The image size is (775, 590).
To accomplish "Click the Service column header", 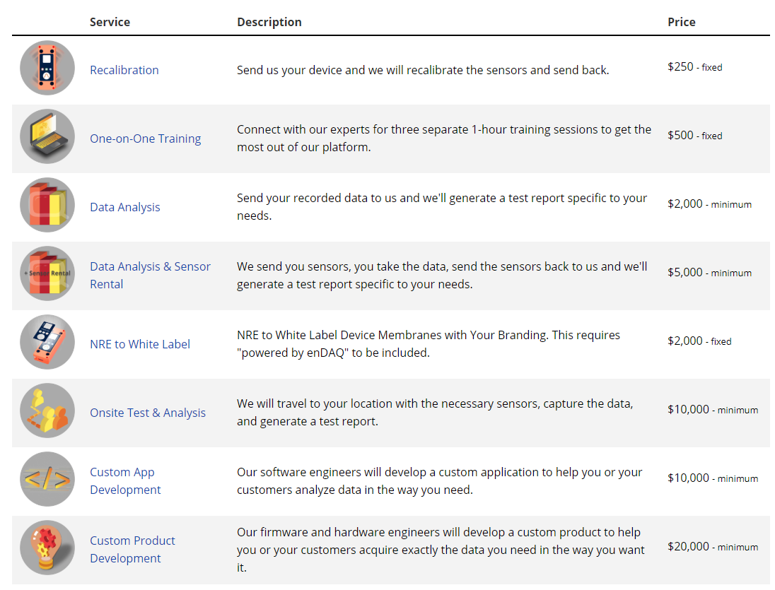I will coord(110,22).
